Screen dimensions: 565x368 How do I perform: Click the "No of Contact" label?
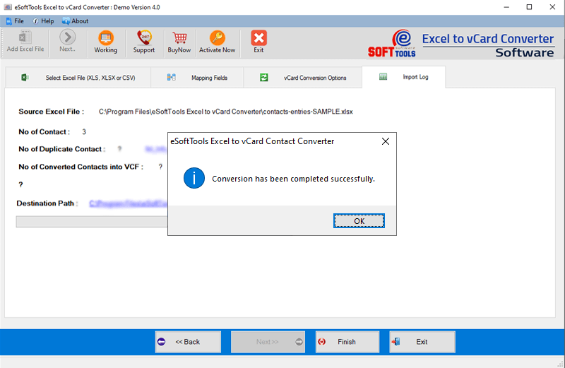44,132
